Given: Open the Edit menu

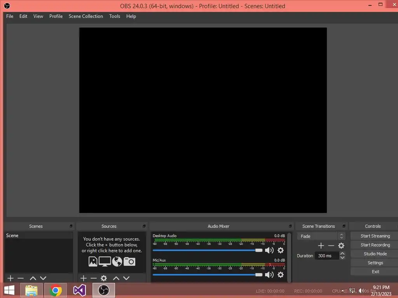Looking at the screenshot, I should click(x=23, y=16).
